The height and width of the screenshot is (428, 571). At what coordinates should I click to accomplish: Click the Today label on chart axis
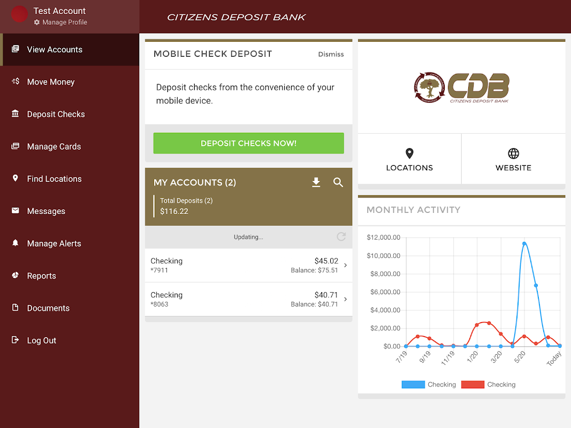554,358
